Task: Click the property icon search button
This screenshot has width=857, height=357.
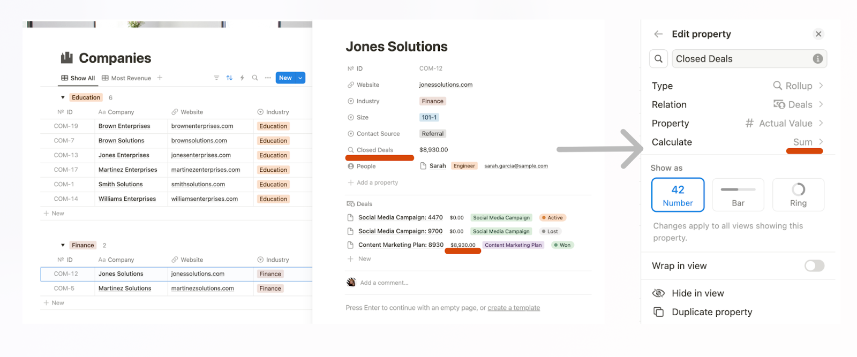Action: click(659, 59)
